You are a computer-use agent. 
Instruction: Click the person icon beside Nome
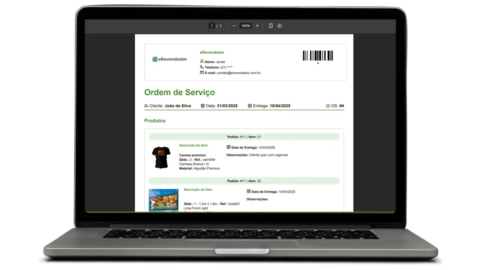[202, 62]
